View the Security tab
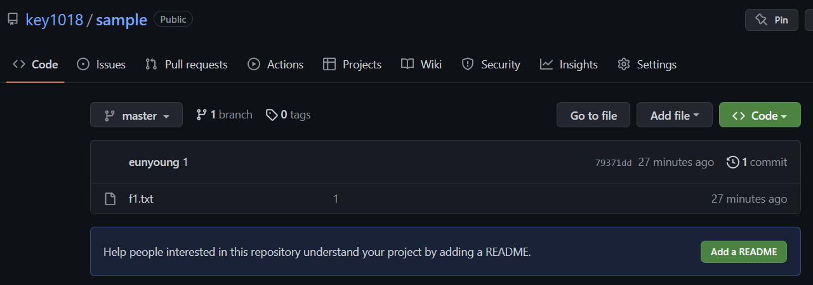The height and width of the screenshot is (285, 813). (491, 65)
